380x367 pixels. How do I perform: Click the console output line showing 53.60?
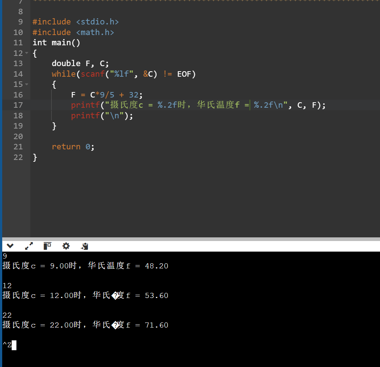(85, 295)
